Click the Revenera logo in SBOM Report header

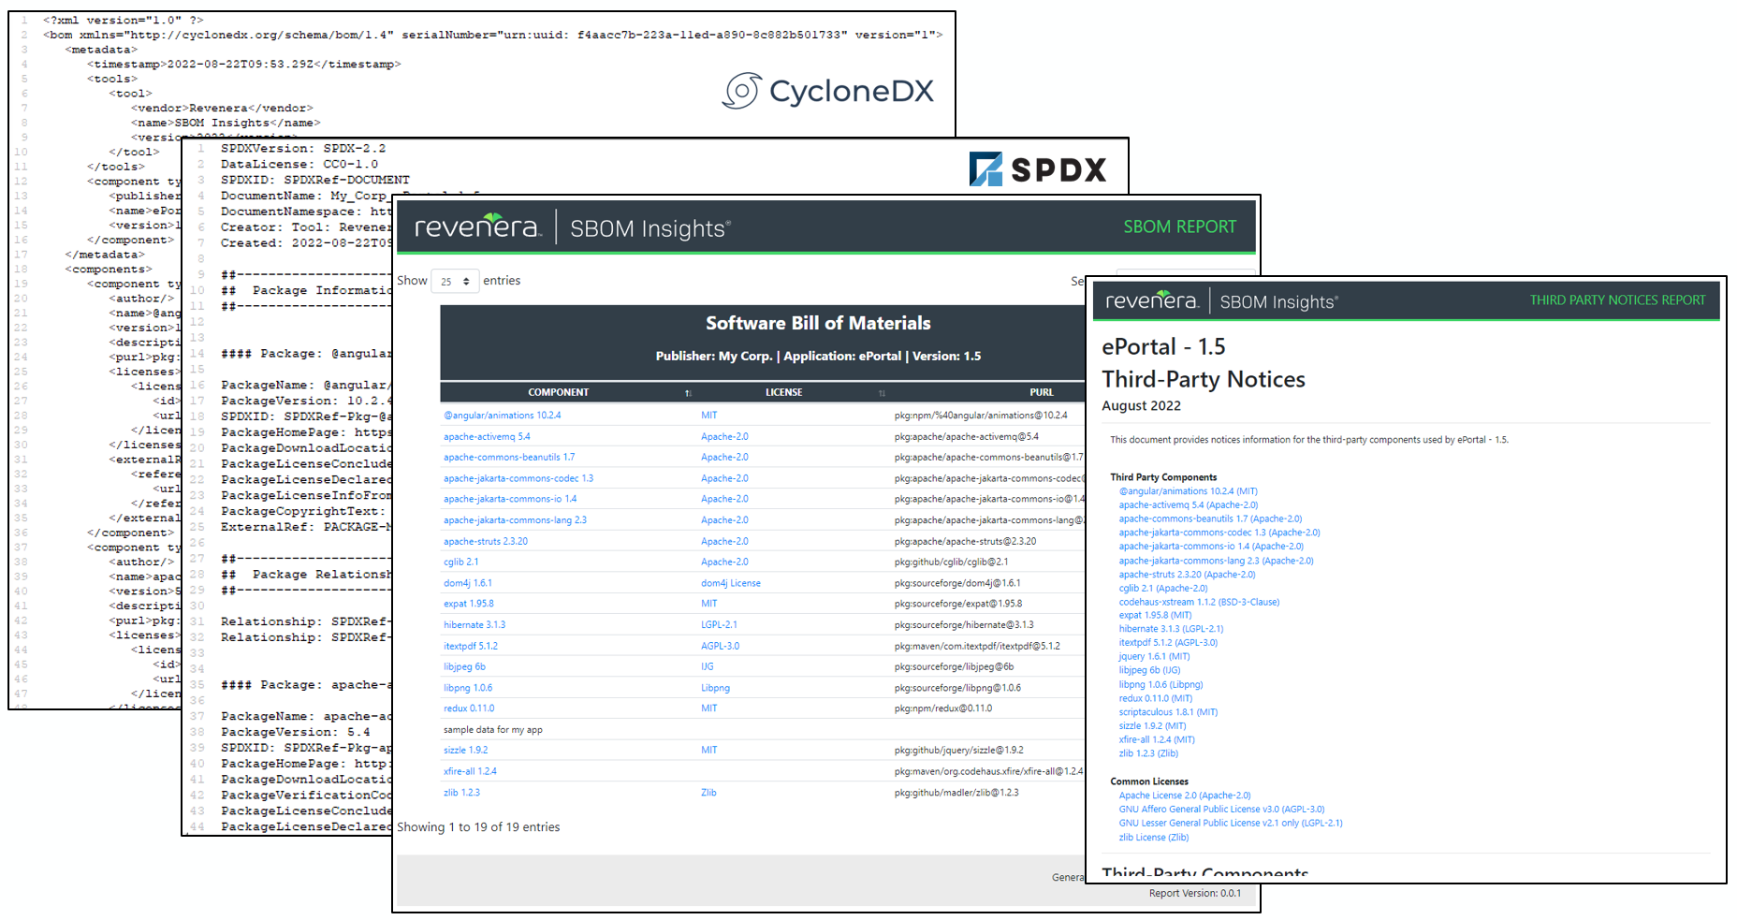[477, 227]
